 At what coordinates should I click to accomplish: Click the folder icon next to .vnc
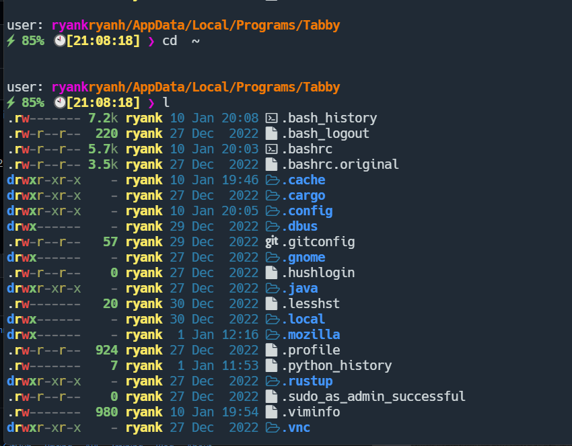click(274, 427)
